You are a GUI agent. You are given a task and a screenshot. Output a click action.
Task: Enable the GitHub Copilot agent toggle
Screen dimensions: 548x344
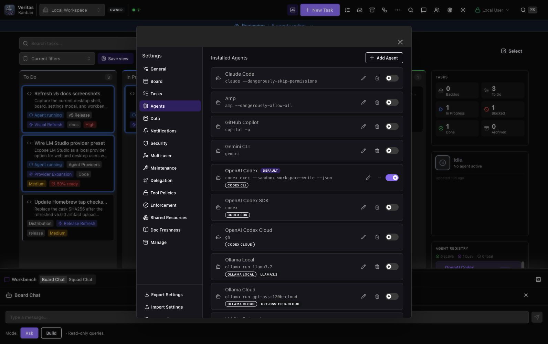coord(392,126)
